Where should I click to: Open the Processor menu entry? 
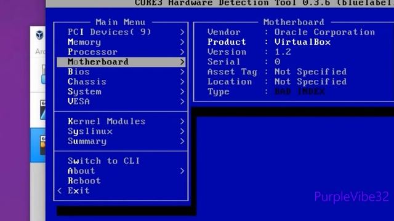121,52
